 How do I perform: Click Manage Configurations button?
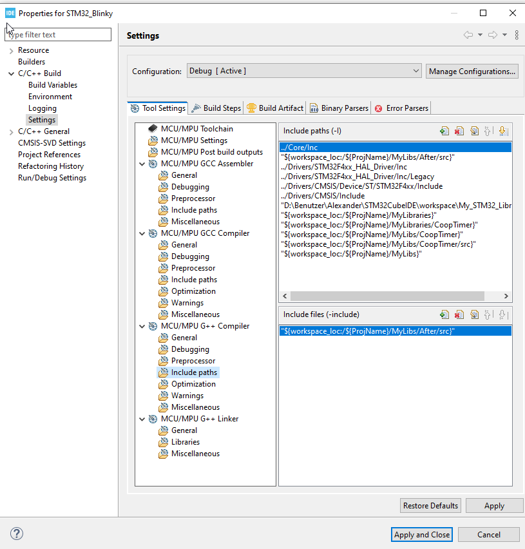pos(472,72)
